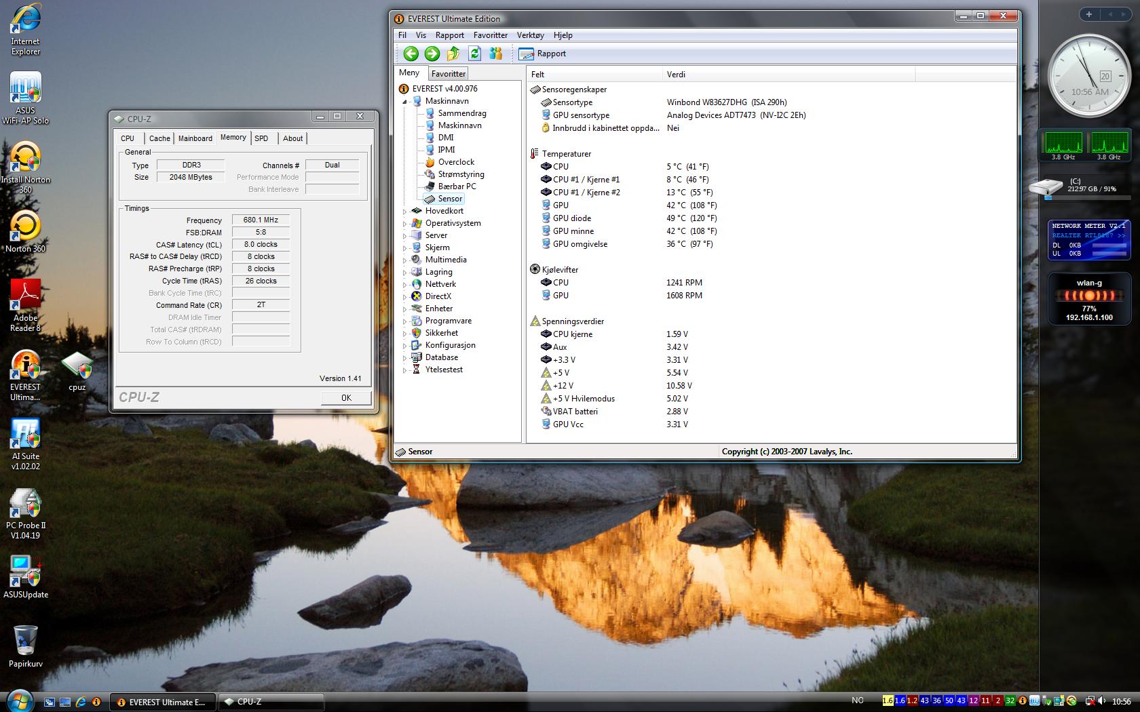This screenshot has height=712, width=1140.
Task: Open the PC Probe II desktop icon
Action: click(25, 513)
